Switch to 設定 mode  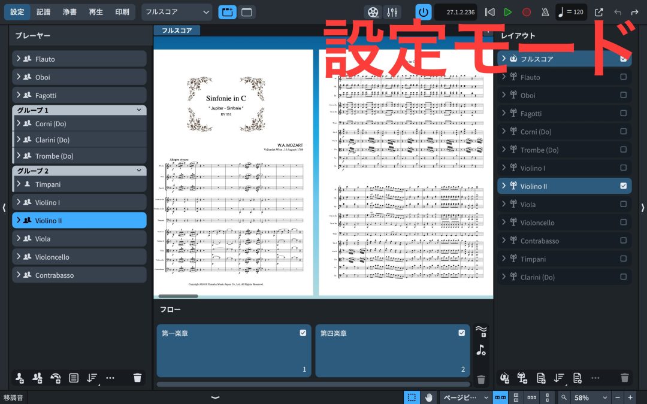(x=17, y=12)
